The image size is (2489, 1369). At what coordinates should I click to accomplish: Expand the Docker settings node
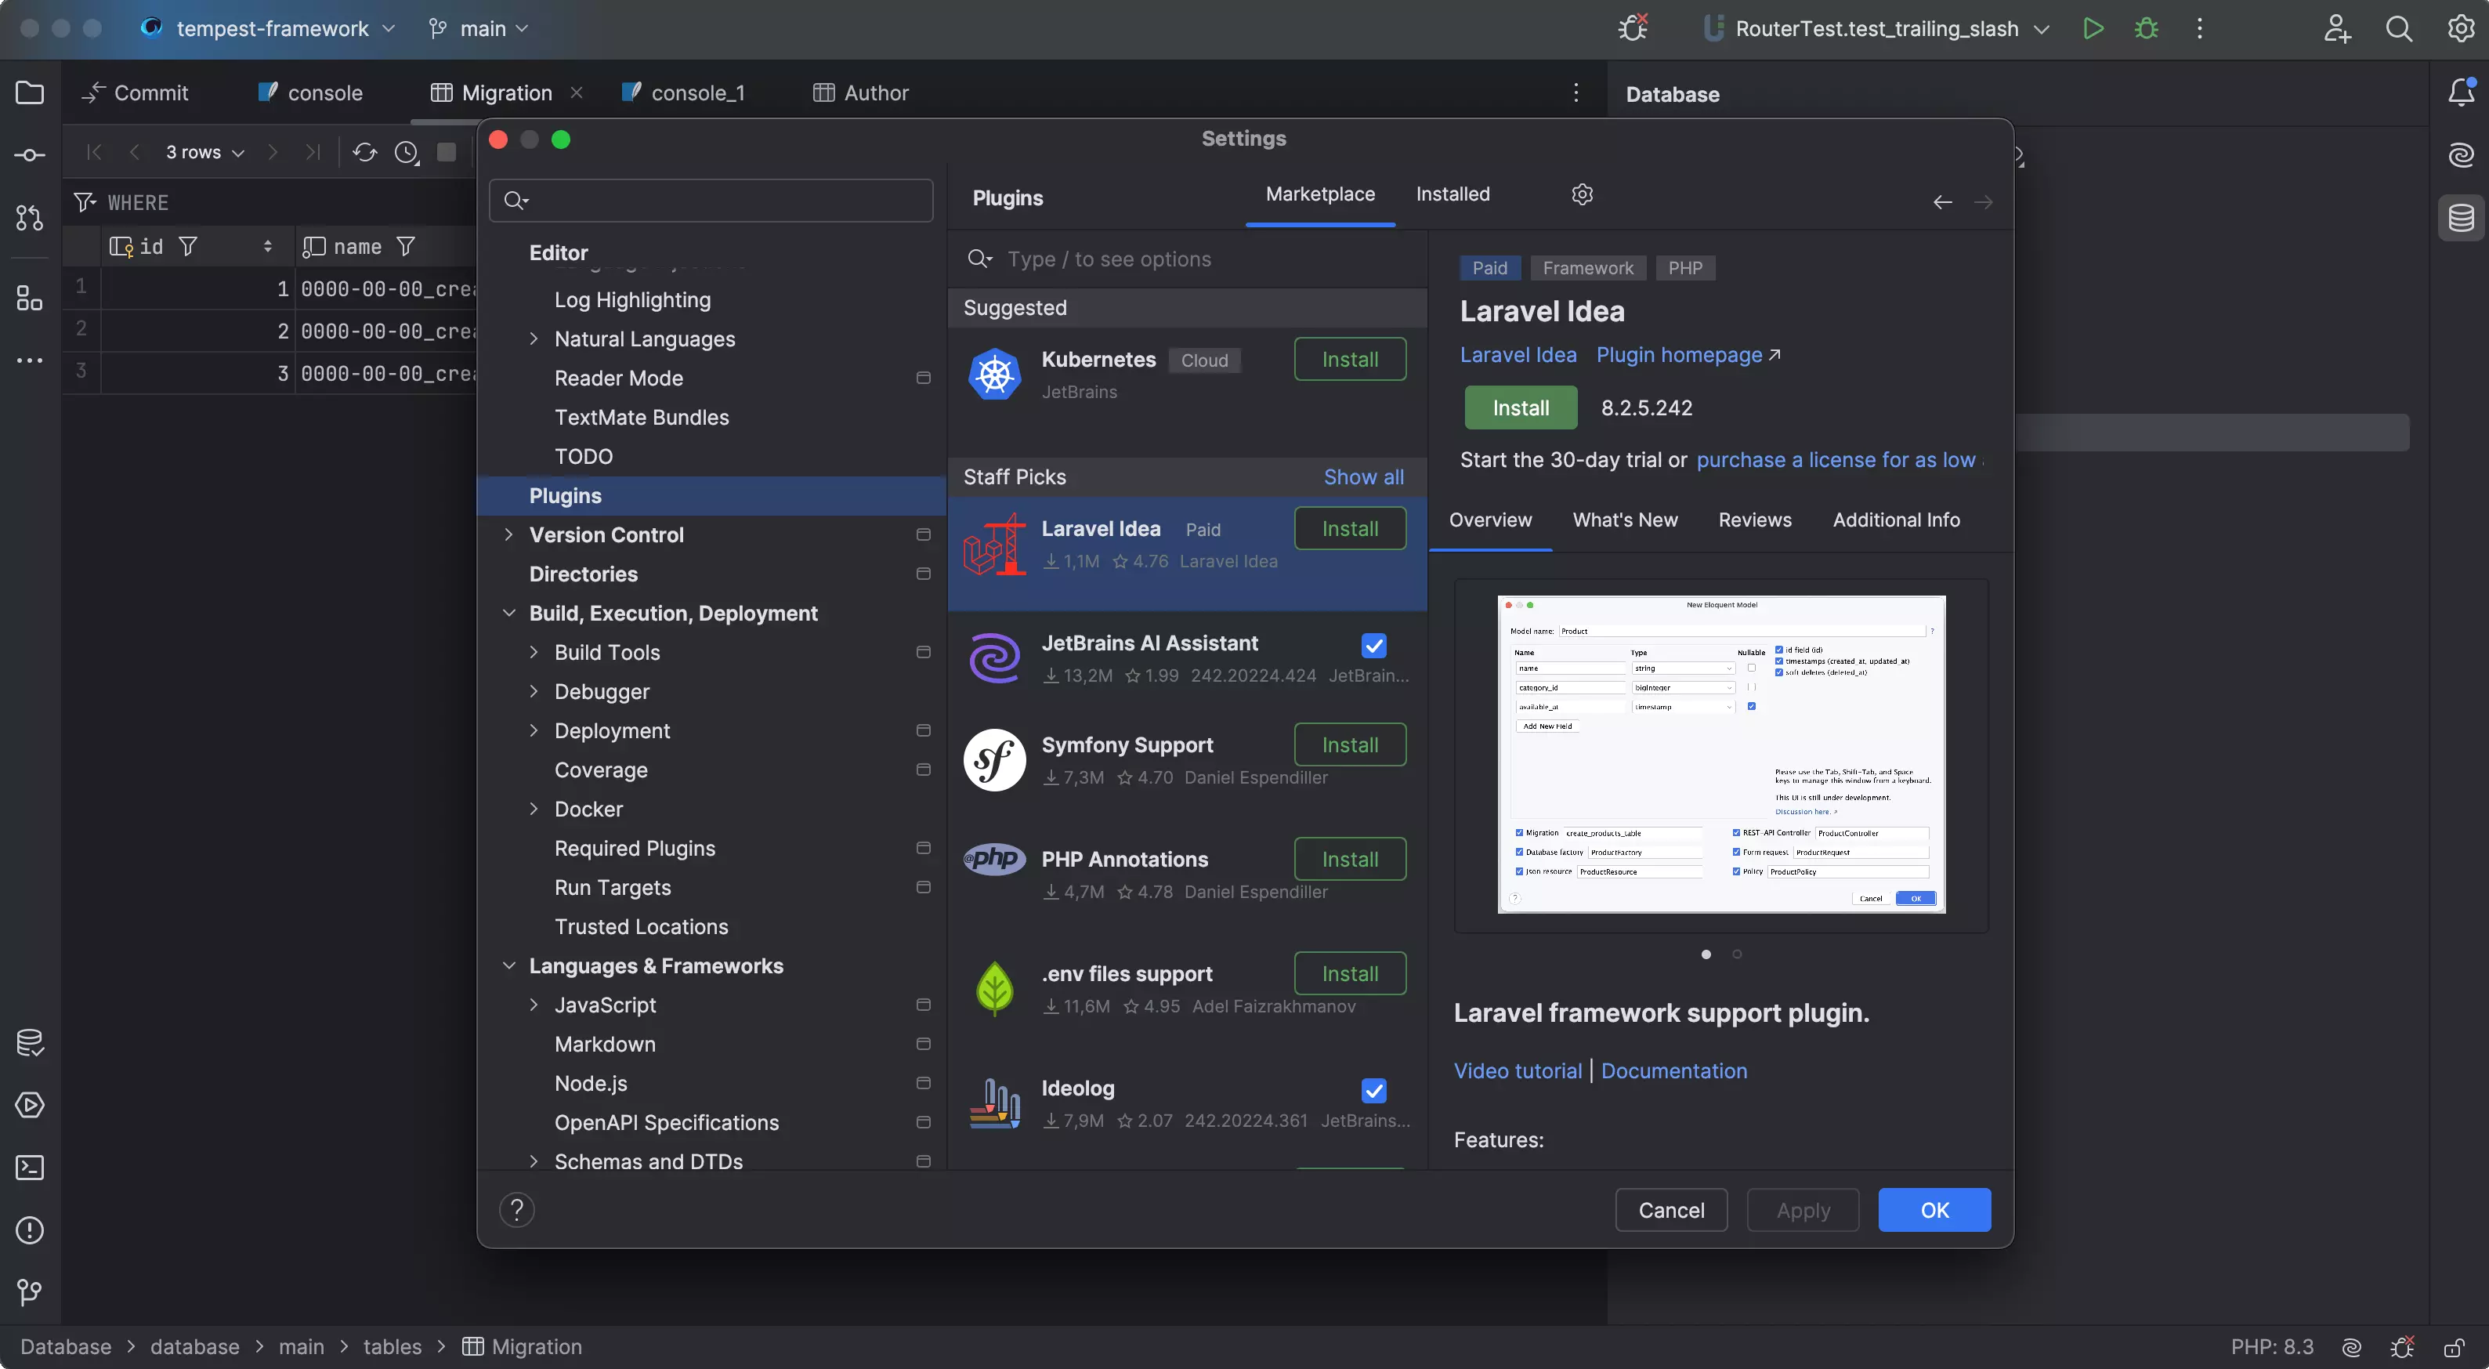click(x=534, y=809)
